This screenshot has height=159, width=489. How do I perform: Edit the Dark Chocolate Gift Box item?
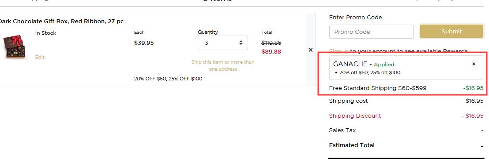40,57
